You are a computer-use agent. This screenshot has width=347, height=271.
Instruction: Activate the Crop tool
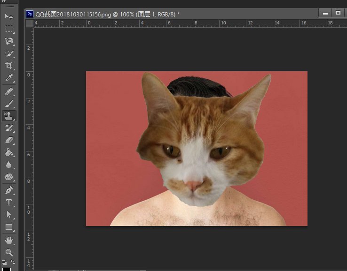pyautogui.click(x=8, y=66)
